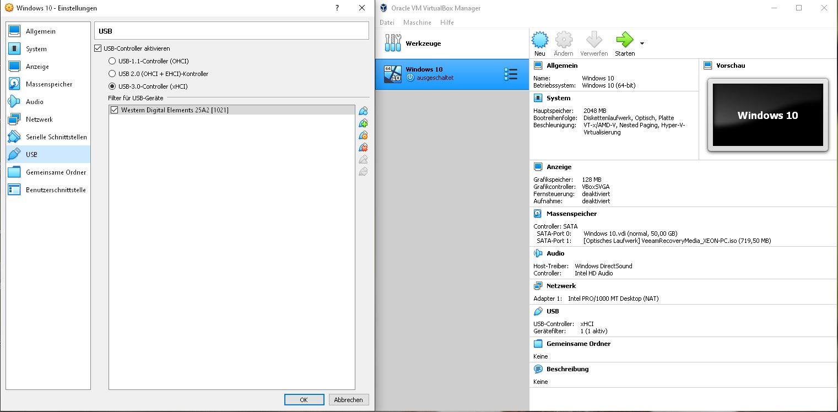Screen dimensions: 838x412
Task: Open Audio settings category
Action: click(48, 102)
